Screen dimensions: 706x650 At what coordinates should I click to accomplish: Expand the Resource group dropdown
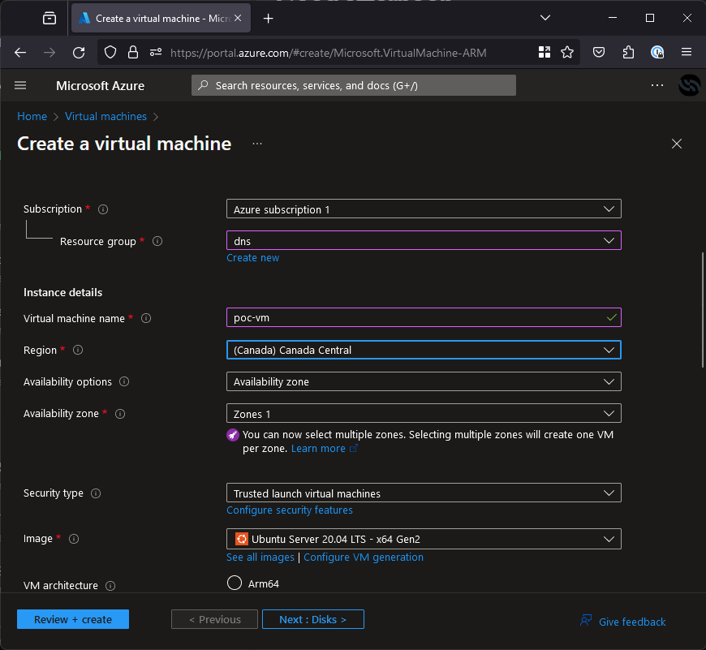[424, 240]
